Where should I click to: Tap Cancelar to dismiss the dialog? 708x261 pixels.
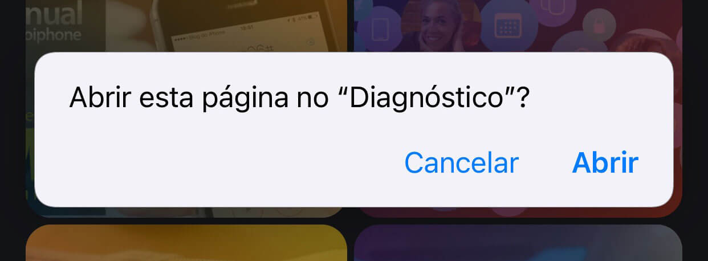click(461, 164)
